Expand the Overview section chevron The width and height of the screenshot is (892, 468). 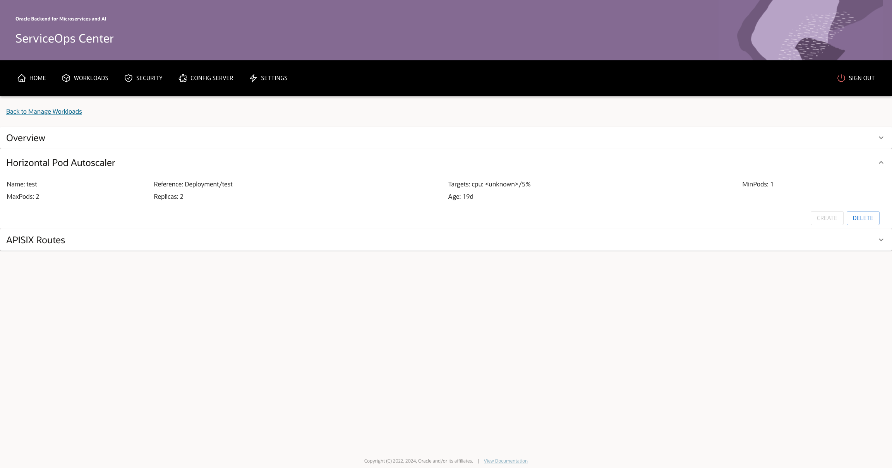pyautogui.click(x=881, y=138)
